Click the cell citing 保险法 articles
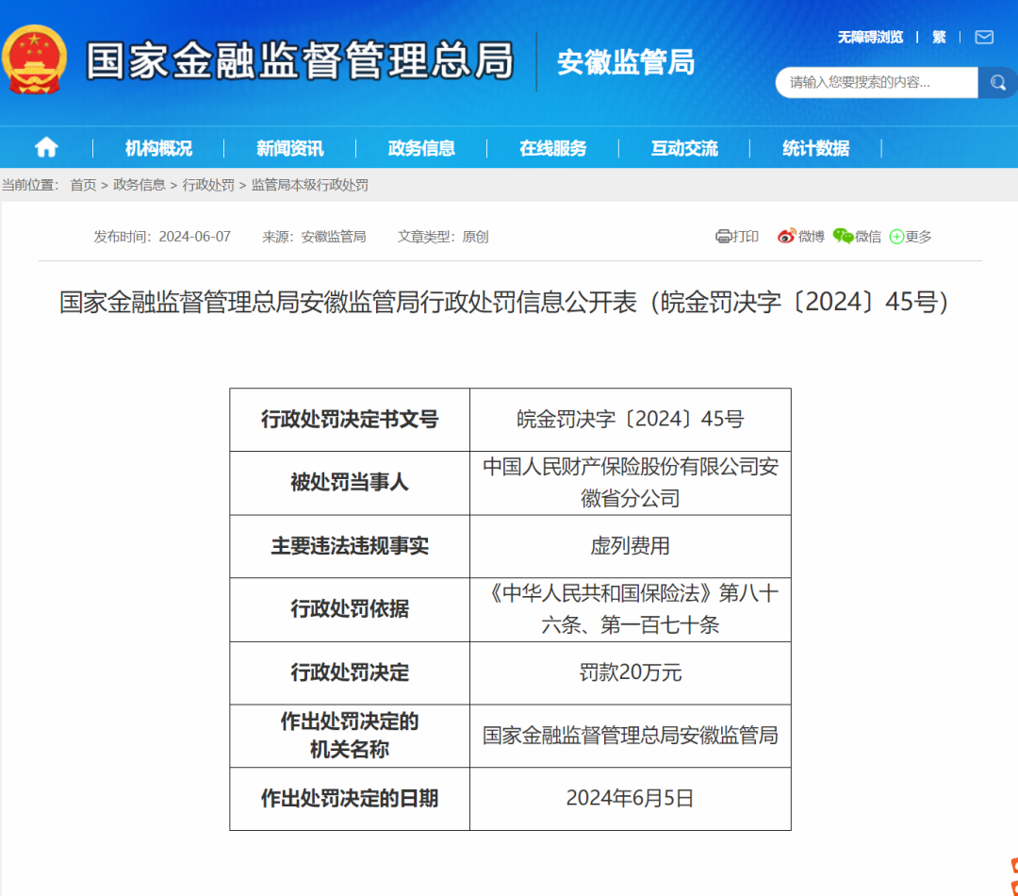This screenshot has width=1018, height=896. [630, 609]
